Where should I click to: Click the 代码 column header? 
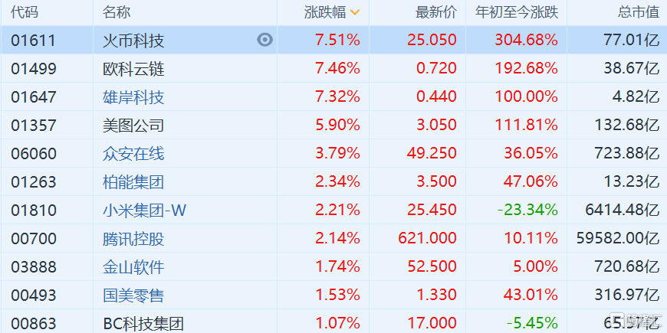pos(25,13)
